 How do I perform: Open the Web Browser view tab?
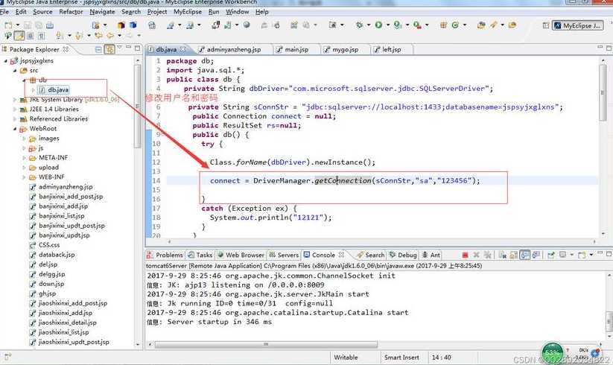tap(241, 256)
